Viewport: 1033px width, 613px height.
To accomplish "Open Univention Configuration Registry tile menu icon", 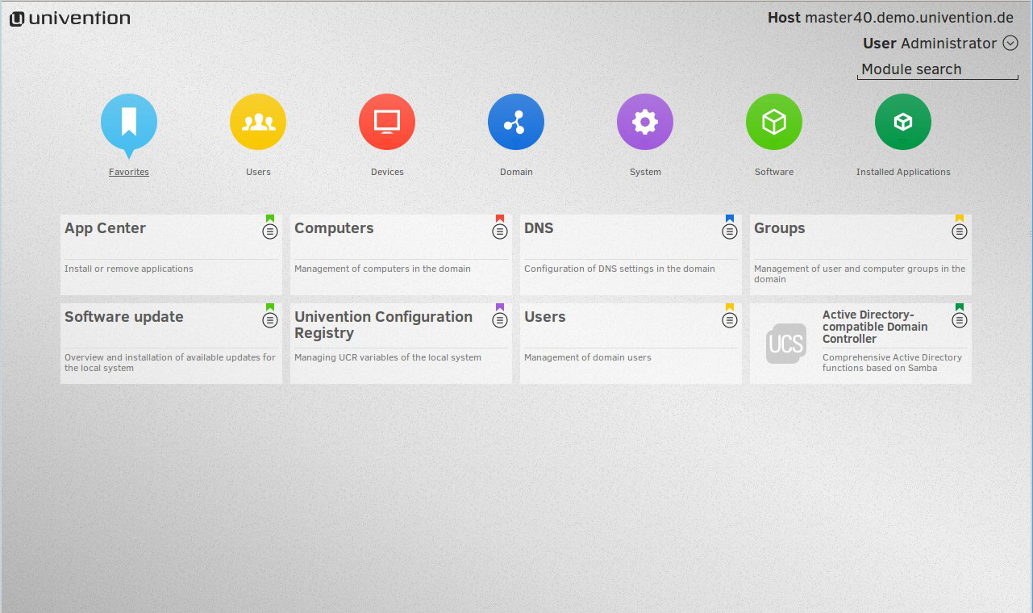I will [500, 320].
